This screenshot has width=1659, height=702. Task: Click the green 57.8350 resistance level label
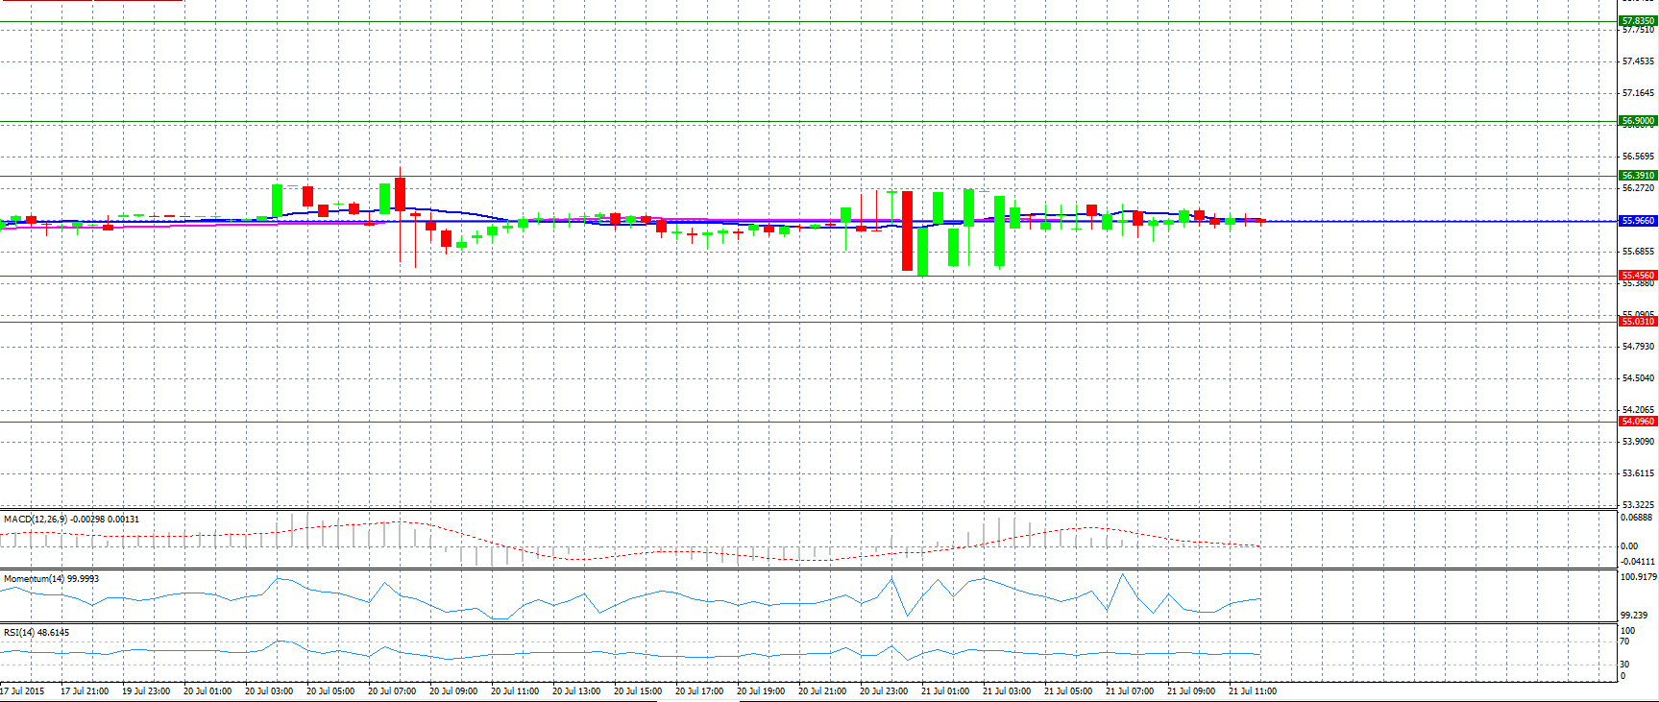click(1638, 20)
